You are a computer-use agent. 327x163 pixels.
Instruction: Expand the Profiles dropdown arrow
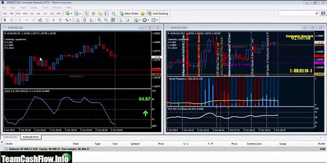point(80,14)
